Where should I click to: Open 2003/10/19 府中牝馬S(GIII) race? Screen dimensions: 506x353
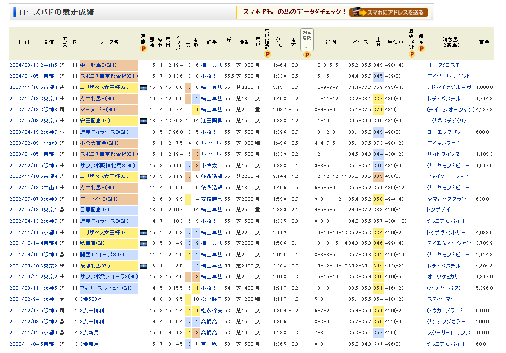98,99
